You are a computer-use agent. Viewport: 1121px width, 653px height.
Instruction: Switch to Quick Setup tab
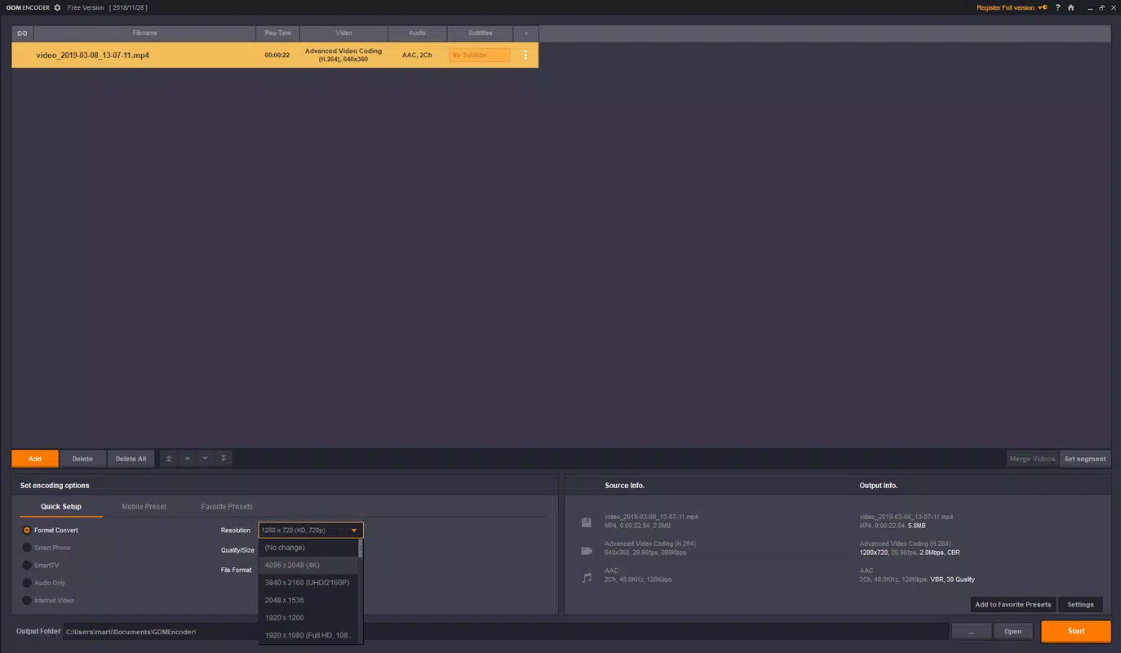pyautogui.click(x=61, y=507)
